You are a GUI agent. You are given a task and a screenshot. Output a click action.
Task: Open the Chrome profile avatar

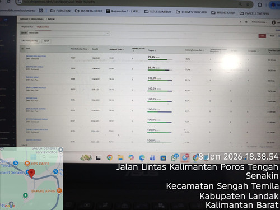273,5
